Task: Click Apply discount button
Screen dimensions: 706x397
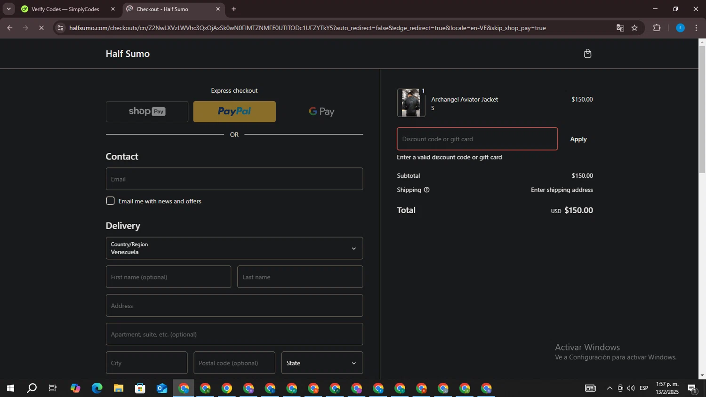Action: (578, 139)
